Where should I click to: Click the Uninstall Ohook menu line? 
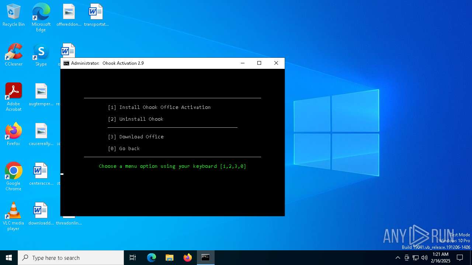(135, 119)
